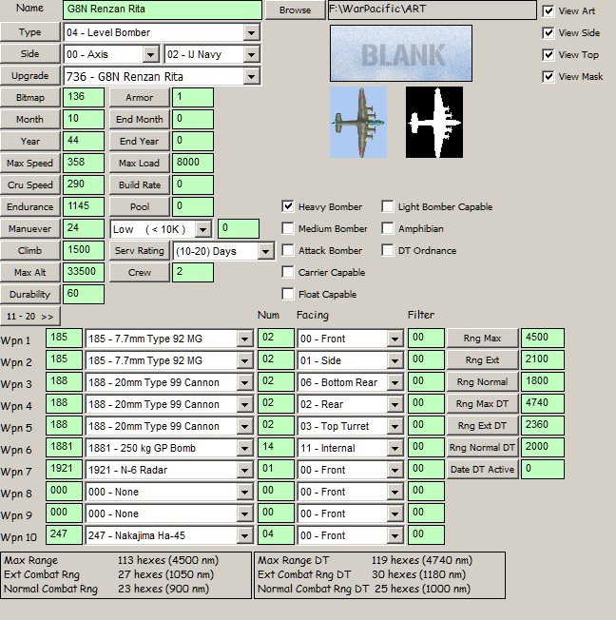Enable the Amphibian checkbox
This screenshot has height=620, width=616.
(x=388, y=228)
